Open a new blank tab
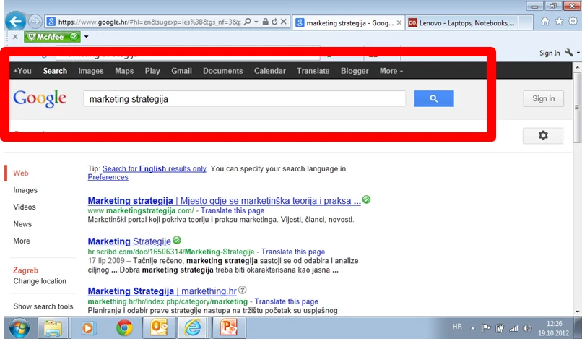The width and height of the screenshot is (582, 339). [526, 22]
